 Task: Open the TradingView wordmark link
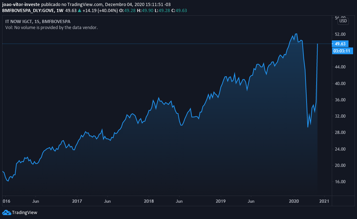tap(24, 213)
